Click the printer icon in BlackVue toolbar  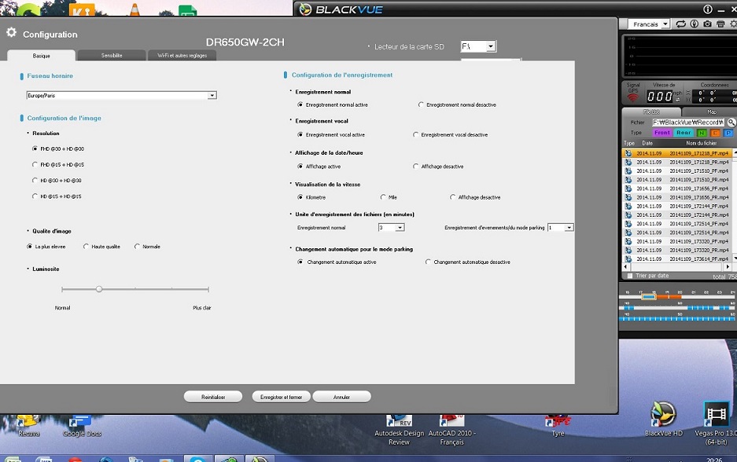click(x=720, y=24)
